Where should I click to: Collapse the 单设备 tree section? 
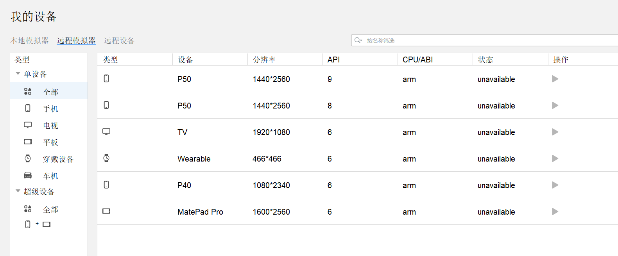coord(18,73)
